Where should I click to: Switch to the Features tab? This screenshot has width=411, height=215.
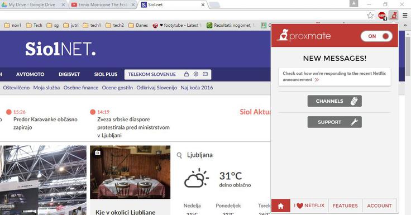point(345,206)
